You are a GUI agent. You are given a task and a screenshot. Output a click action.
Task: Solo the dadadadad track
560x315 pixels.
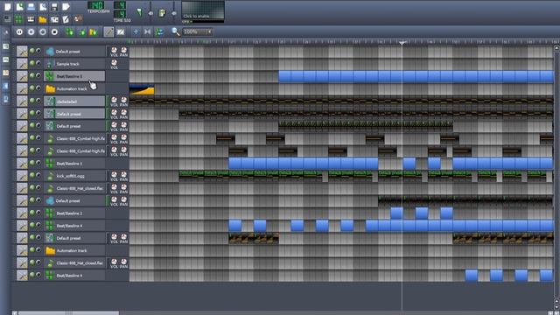point(38,101)
